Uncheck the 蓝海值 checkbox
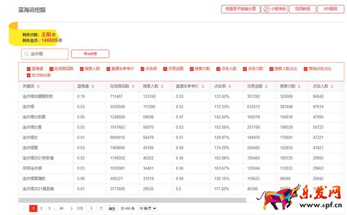Screen dimensions: 347x215 pos(28,69)
